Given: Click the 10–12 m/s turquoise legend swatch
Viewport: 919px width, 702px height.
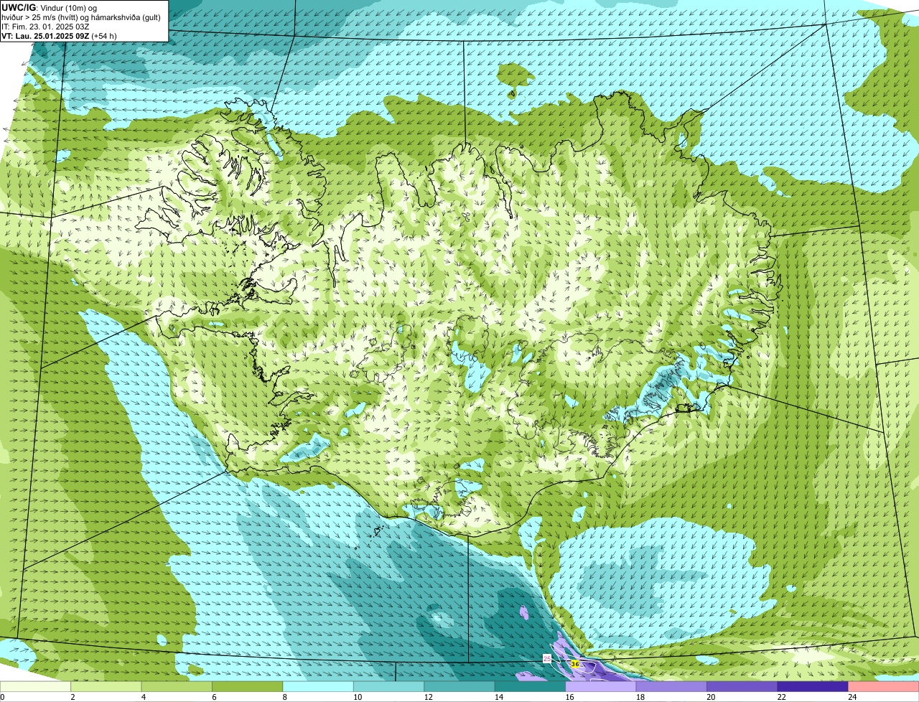Looking at the screenshot, I should [389, 687].
